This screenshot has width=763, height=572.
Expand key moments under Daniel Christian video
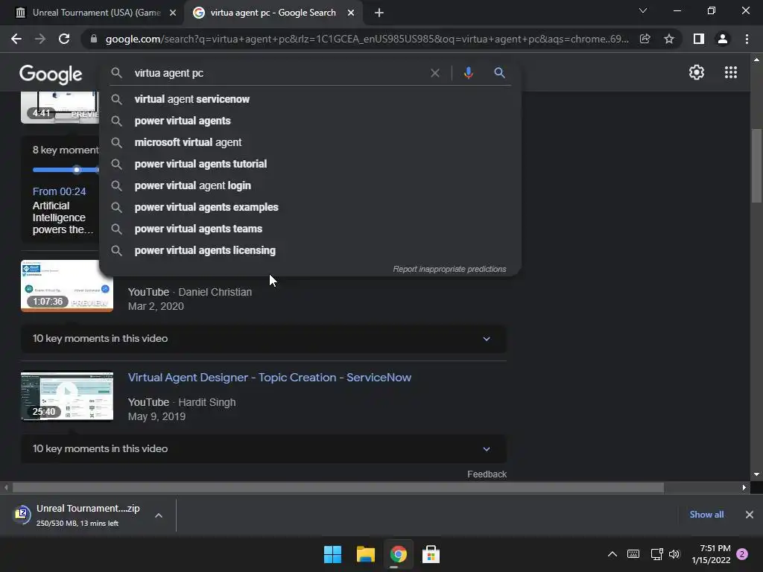coord(263,339)
